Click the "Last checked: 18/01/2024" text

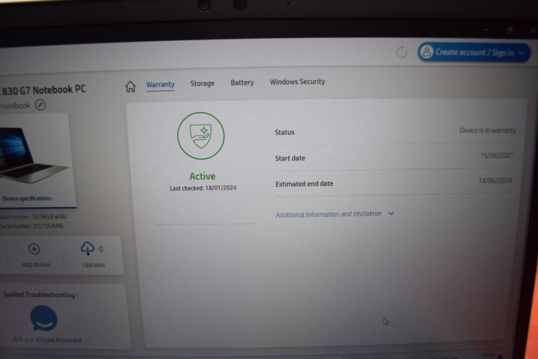(203, 188)
